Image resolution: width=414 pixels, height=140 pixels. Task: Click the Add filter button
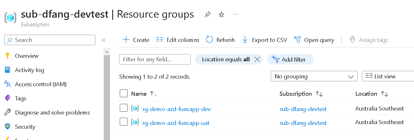point(290,59)
